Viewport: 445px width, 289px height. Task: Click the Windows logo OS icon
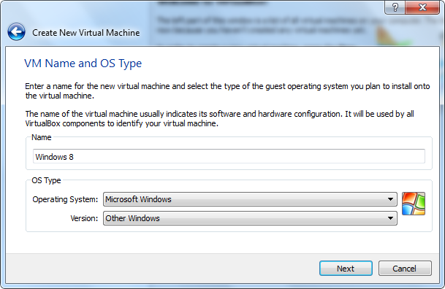414,204
